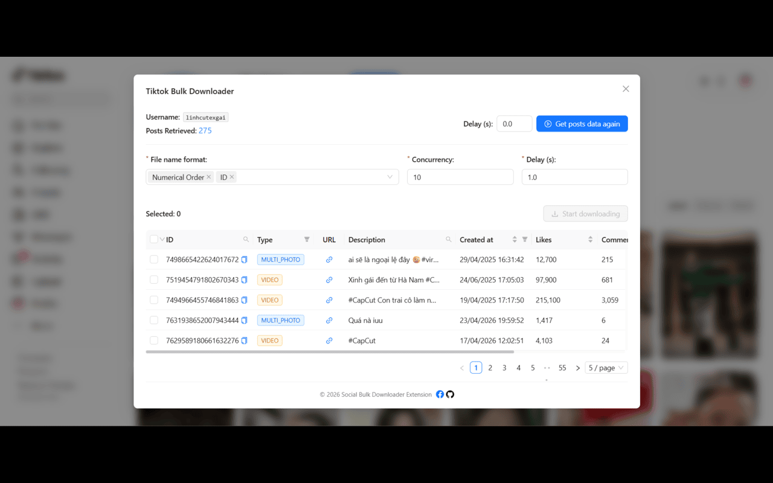The image size is (773, 483).
Task: Select current page 1 in pagination
Action: [x=476, y=368]
